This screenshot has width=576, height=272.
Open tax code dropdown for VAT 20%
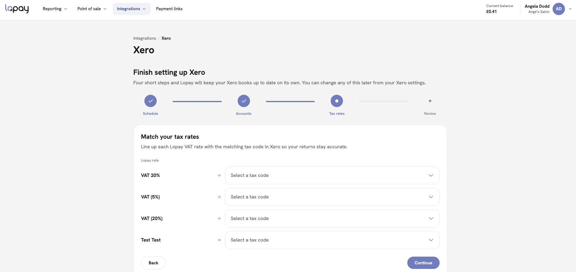pyautogui.click(x=332, y=175)
